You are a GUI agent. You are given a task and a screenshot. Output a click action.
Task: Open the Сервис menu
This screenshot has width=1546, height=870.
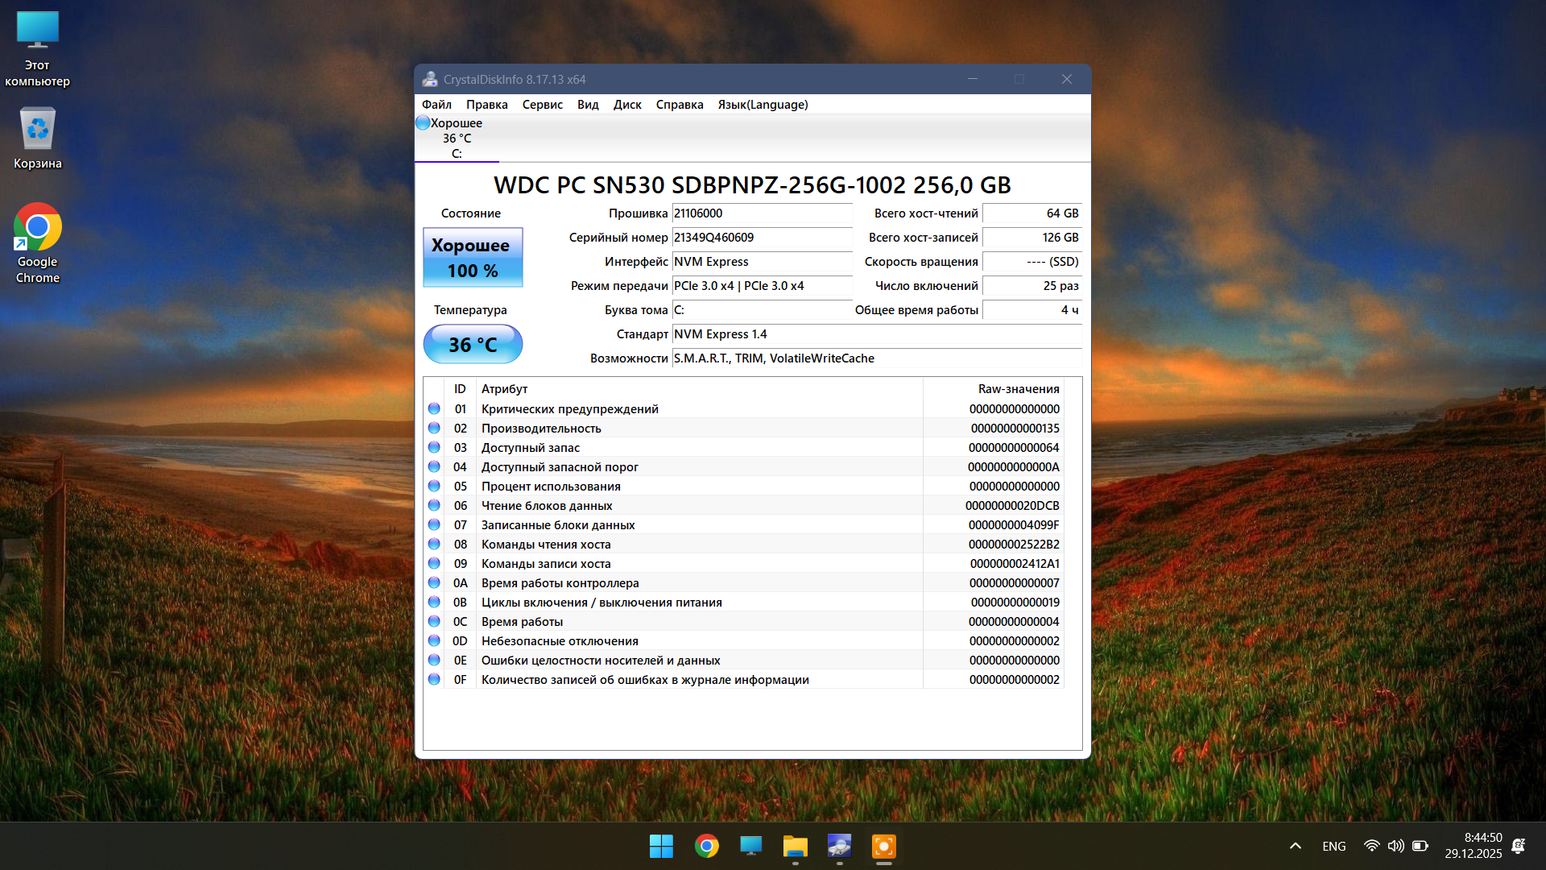point(542,105)
